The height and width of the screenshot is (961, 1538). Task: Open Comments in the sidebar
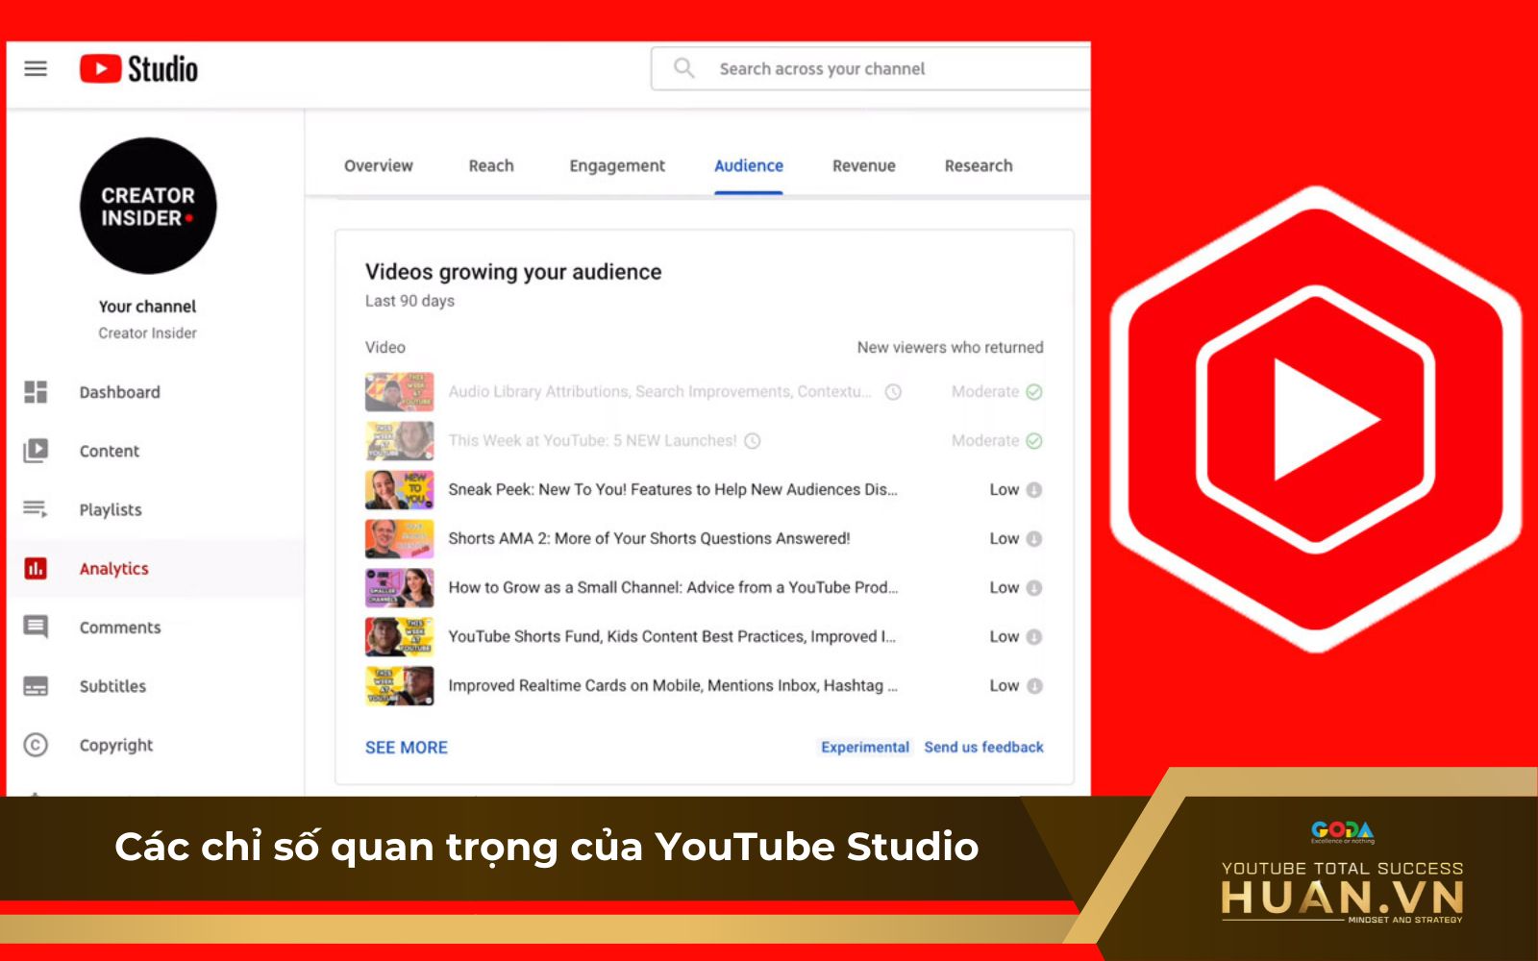point(120,628)
